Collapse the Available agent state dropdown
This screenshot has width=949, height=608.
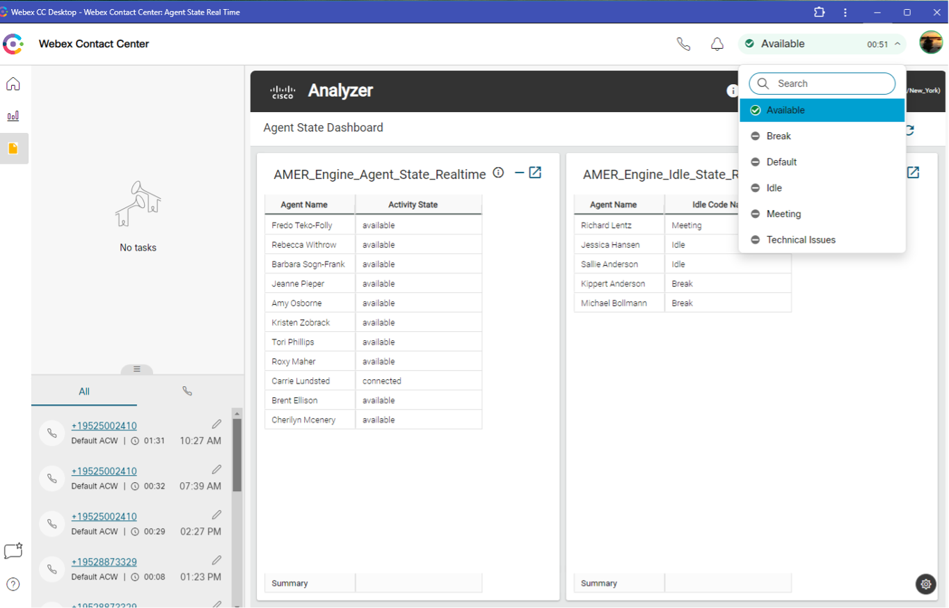point(898,44)
